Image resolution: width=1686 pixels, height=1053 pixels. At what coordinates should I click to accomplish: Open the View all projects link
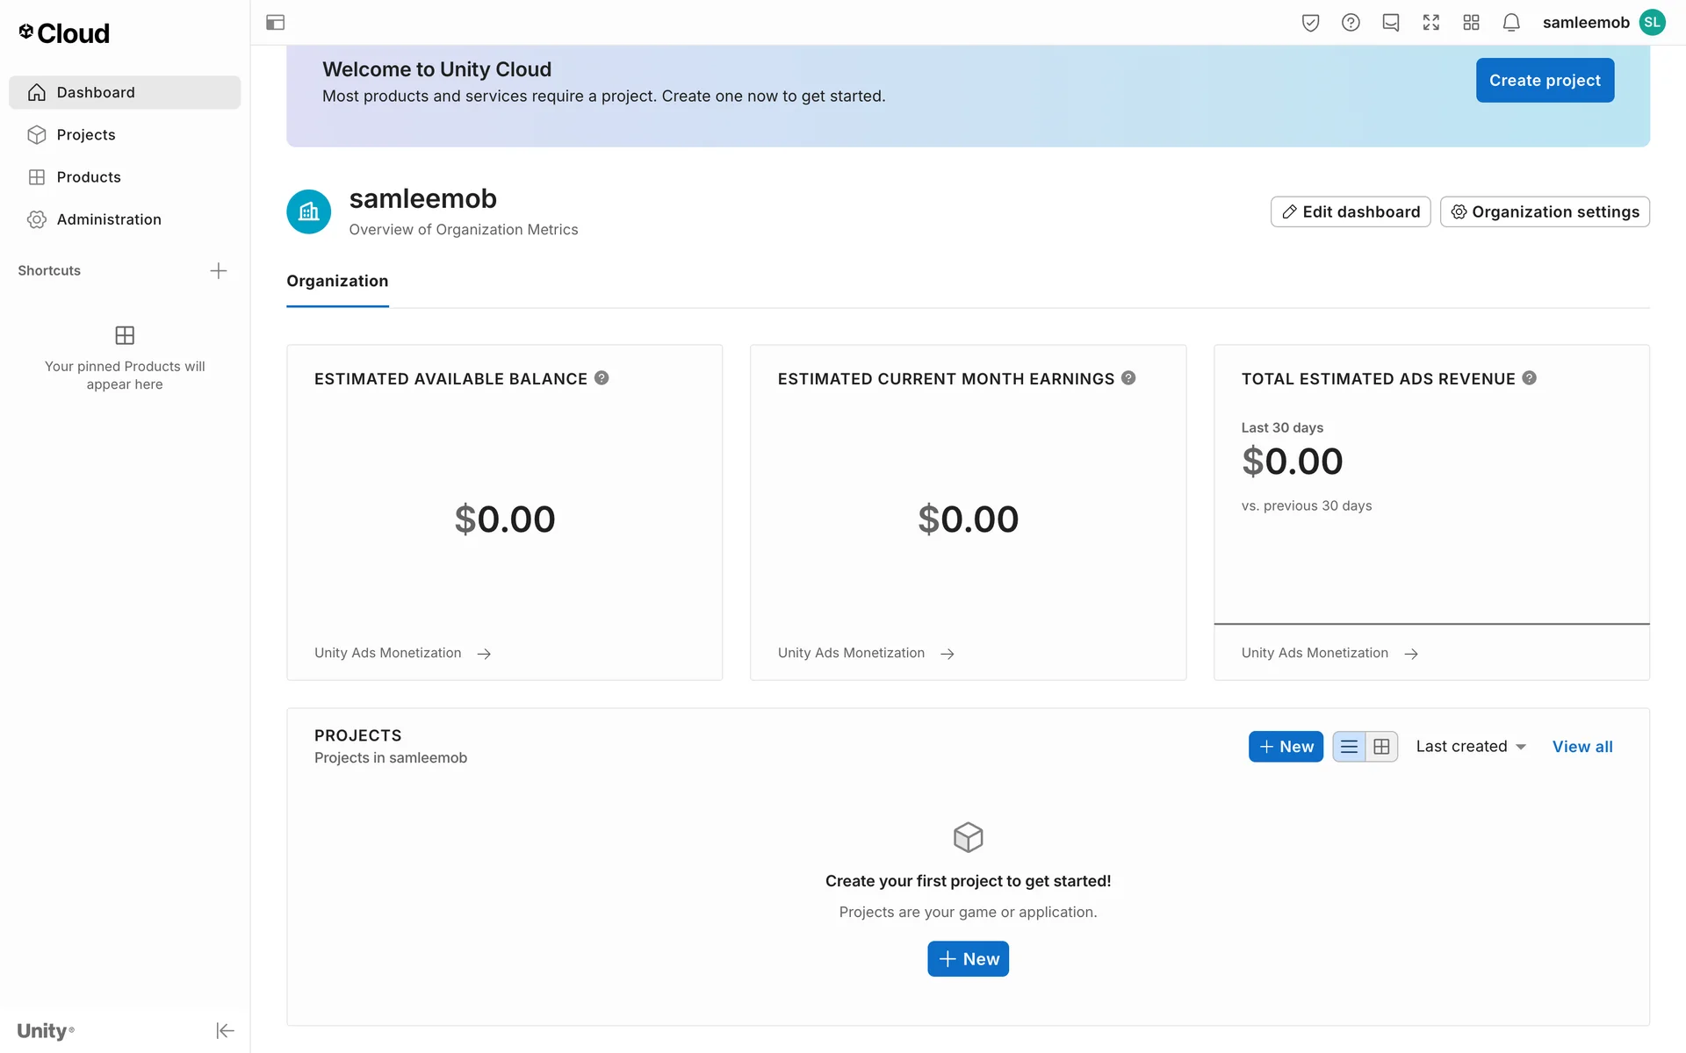[x=1582, y=747]
